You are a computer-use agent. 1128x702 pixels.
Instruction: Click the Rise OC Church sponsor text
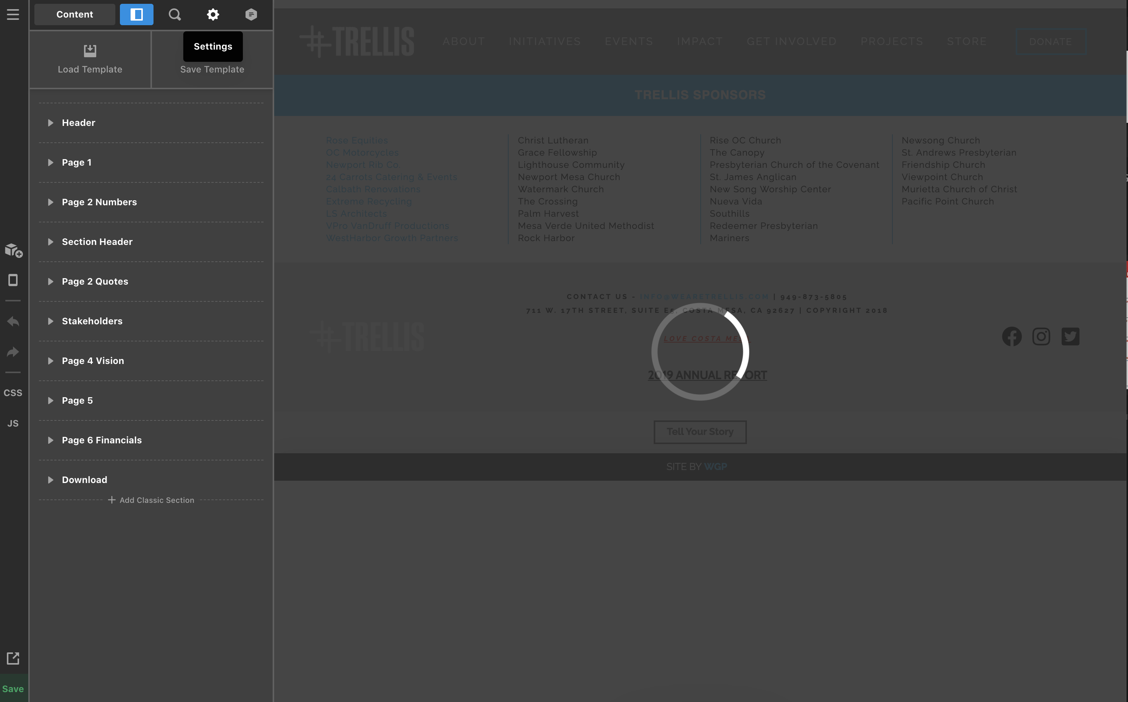point(745,140)
